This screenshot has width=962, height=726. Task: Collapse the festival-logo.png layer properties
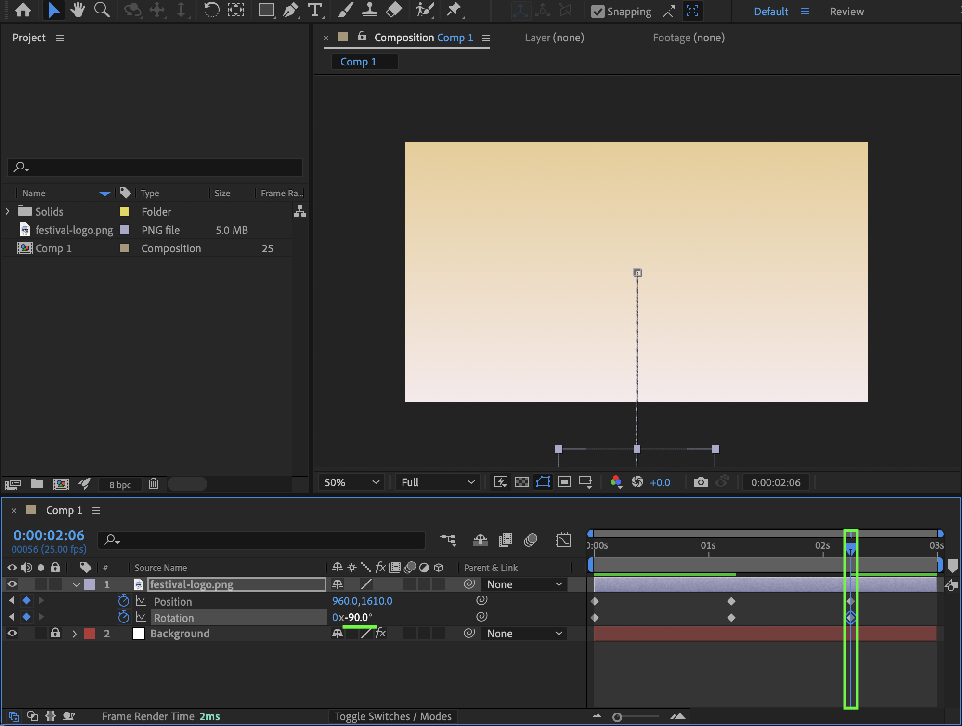(x=76, y=585)
